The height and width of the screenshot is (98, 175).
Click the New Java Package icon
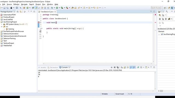(x=24, y=8)
